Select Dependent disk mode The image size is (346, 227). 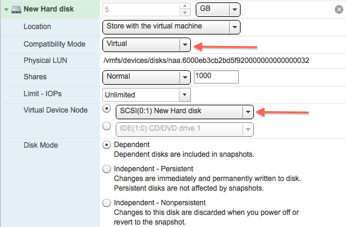tap(107, 145)
